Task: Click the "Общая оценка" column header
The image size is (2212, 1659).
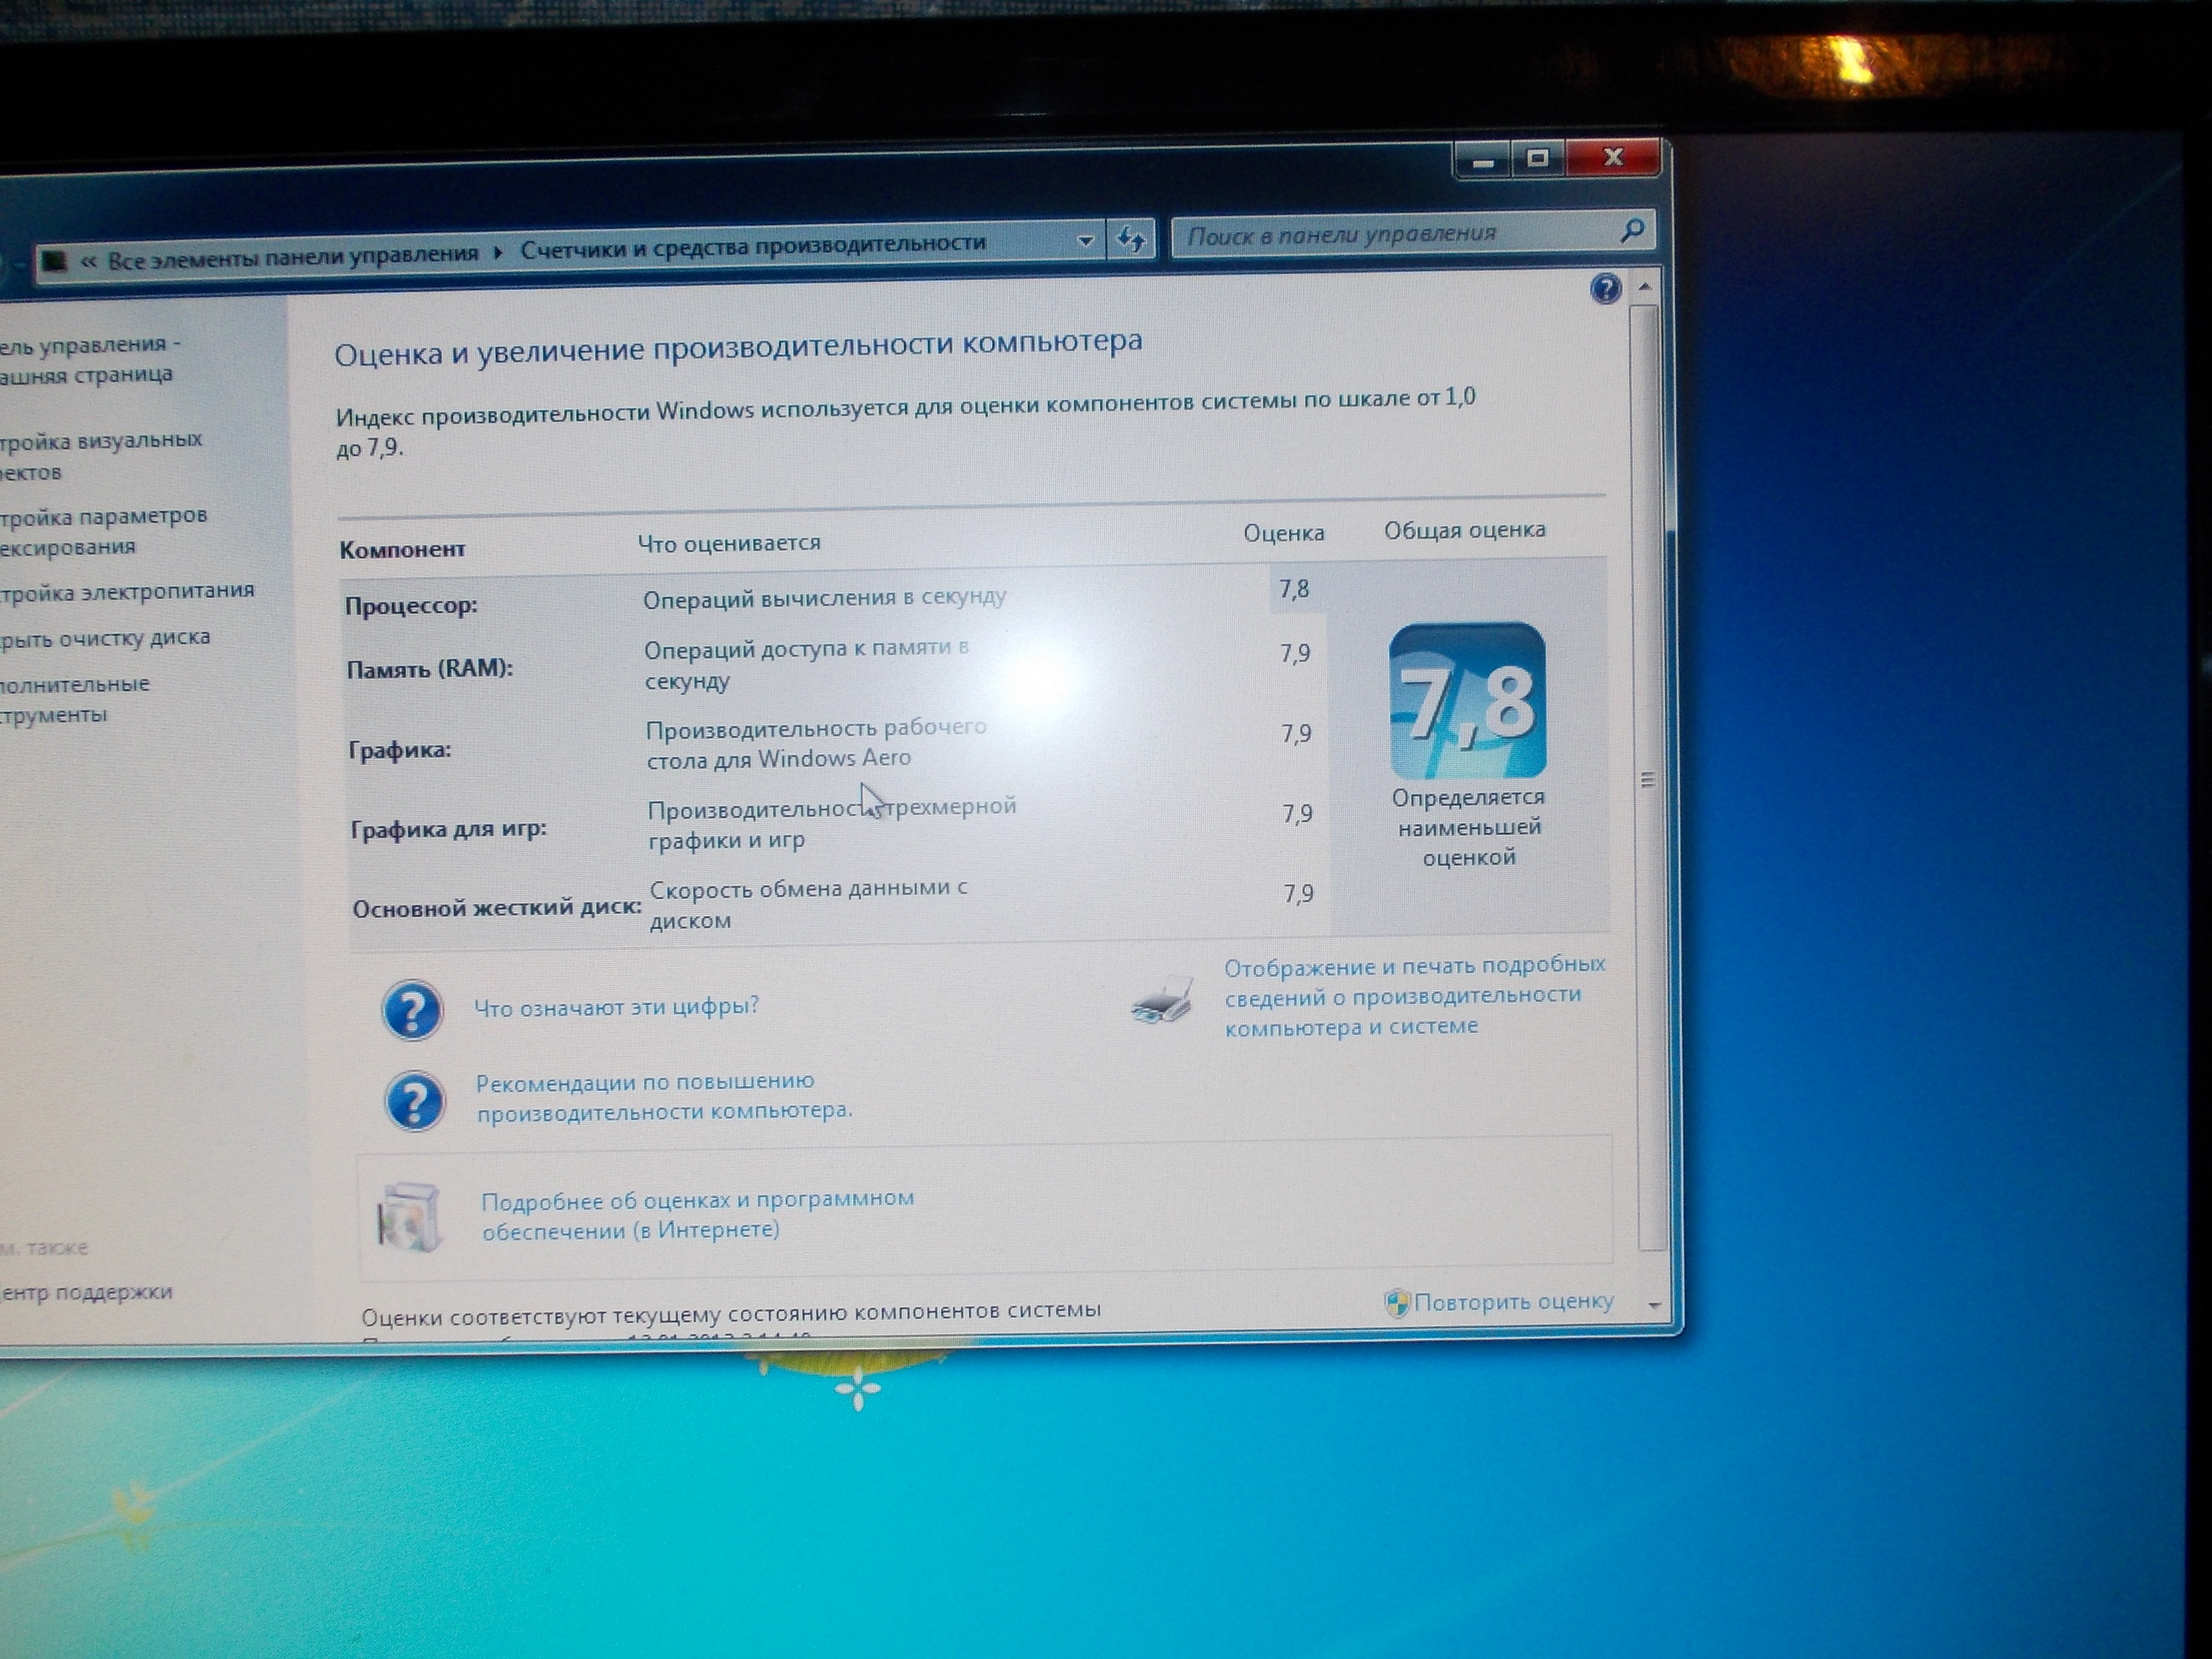Action: 1465,530
